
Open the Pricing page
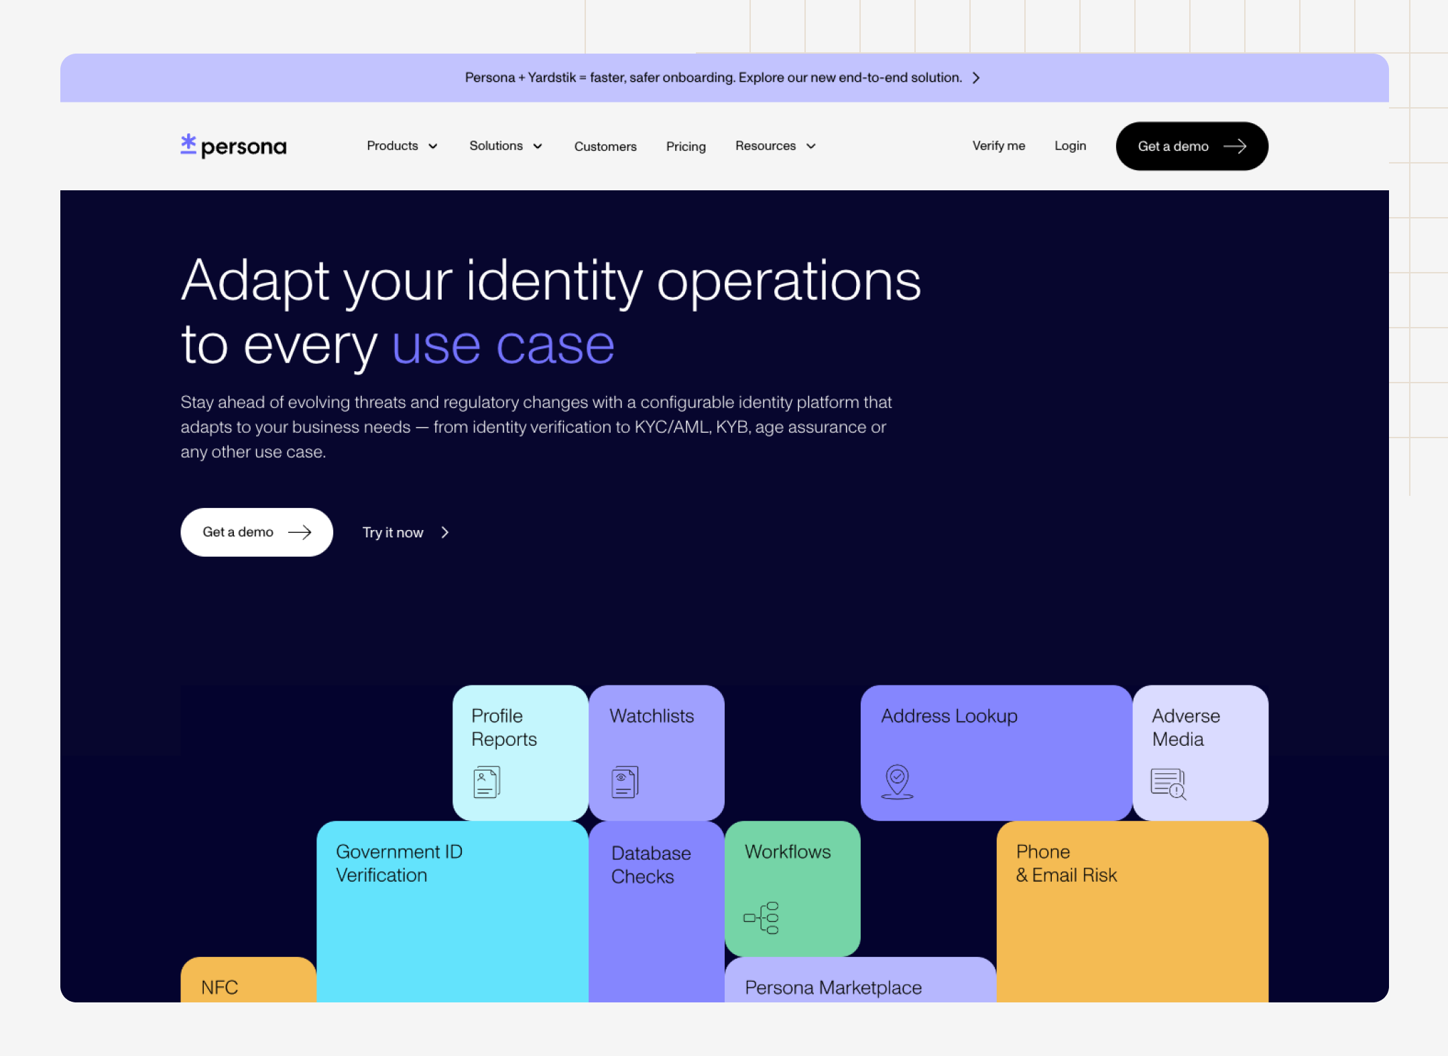[x=686, y=146]
